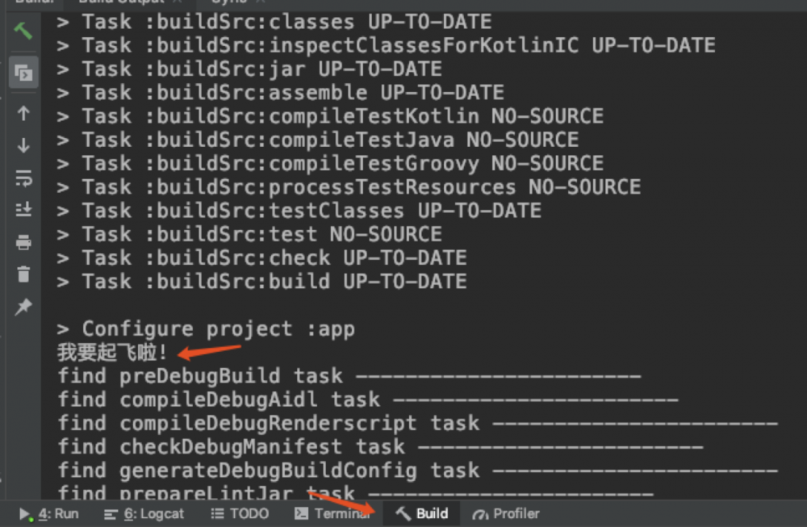
Task: Clear all output with trash icon
Action: click(x=23, y=274)
